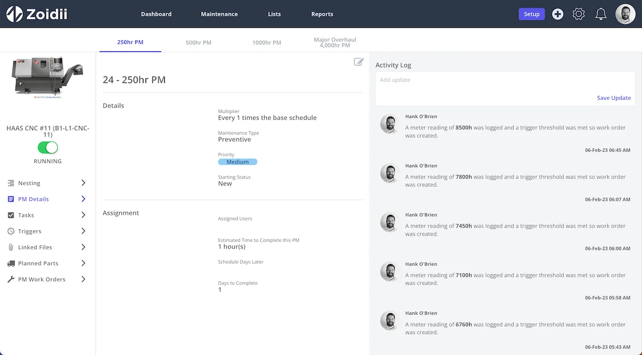Screen dimensions: 642x355
Task: Click Hank O'Brien's avatar on the 8500h entry
Action: point(390,124)
